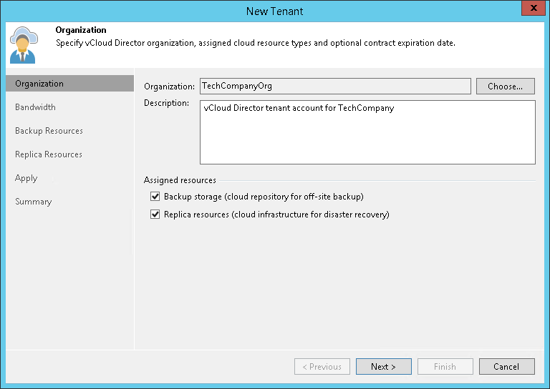
Task: Click the Organization field showing TechCompanyOrg
Action: tap(335, 86)
